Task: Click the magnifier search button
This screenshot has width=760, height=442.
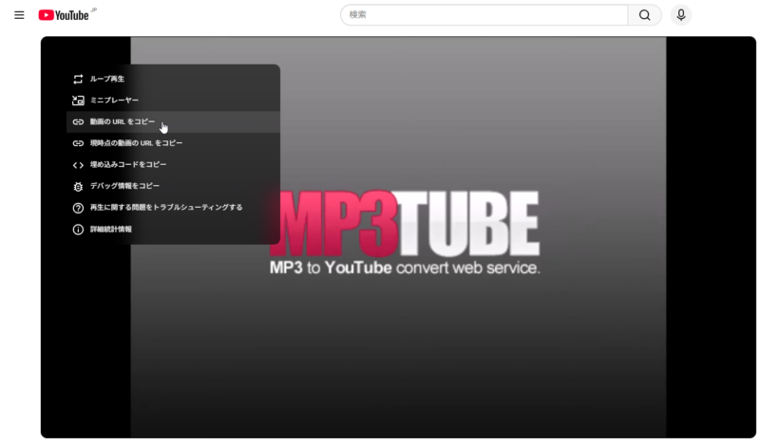Action: (x=644, y=15)
